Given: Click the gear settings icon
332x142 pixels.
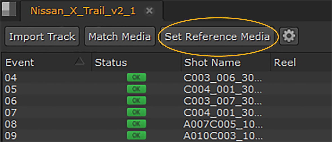Looking at the screenshot, I should tap(289, 36).
